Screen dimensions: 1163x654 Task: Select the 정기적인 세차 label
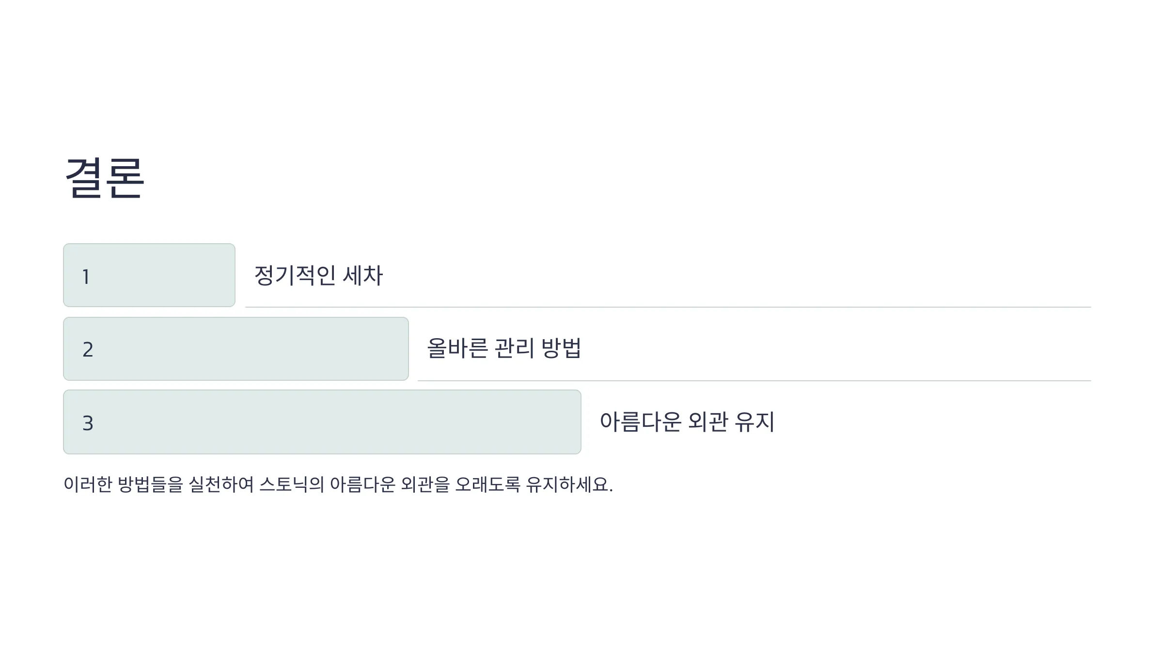[318, 275]
